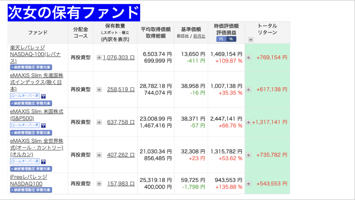Click the help icon beside S&P500 ロールオーバー済
The image size is (355, 200).
(43, 126)
